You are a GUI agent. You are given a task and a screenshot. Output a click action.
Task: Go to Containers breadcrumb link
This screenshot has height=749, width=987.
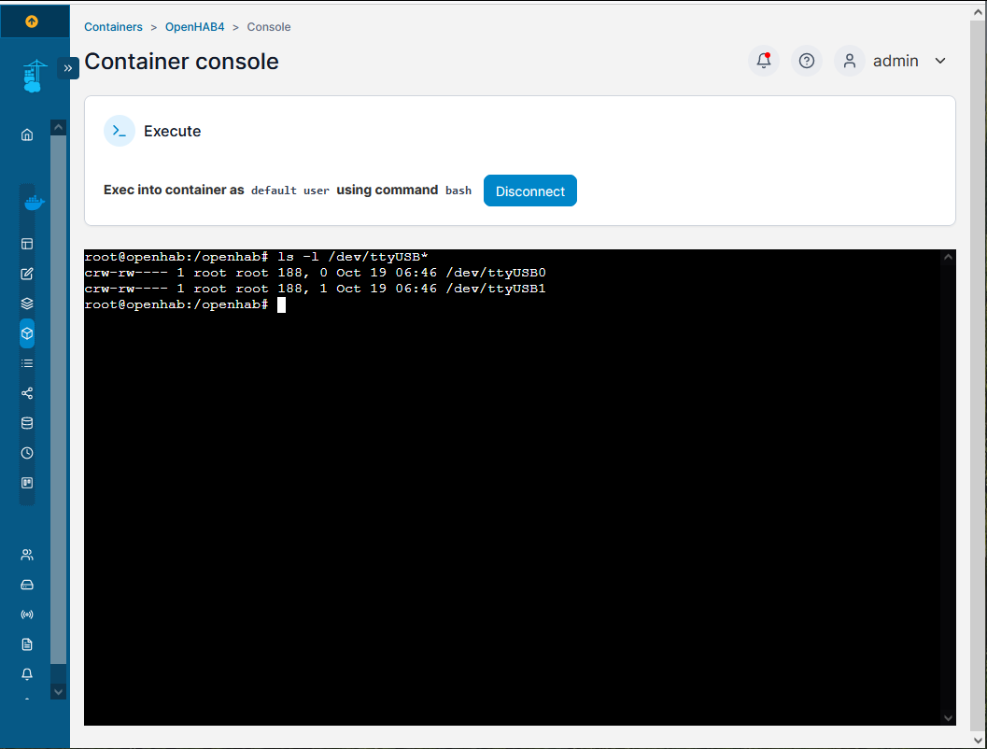pos(113,27)
